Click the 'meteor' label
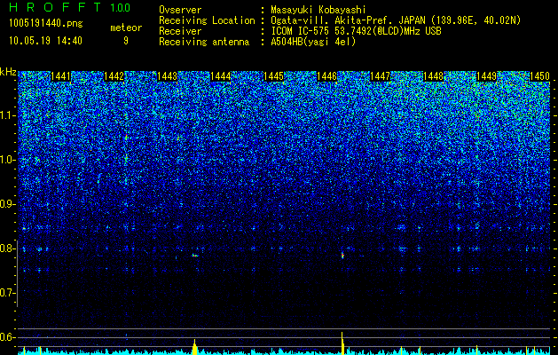The width and height of the screenshot is (558, 355). tap(126, 28)
